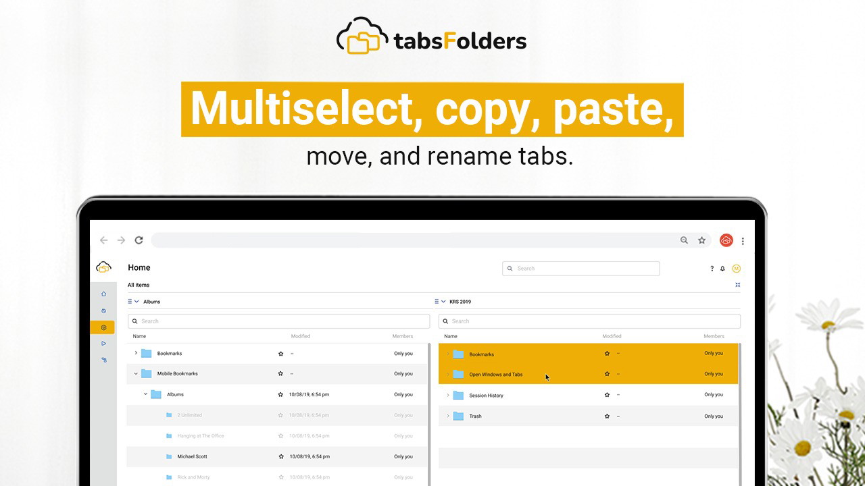Toggle the star on the Trash row
This screenshot has width=865, height=486.
[607, 416]
